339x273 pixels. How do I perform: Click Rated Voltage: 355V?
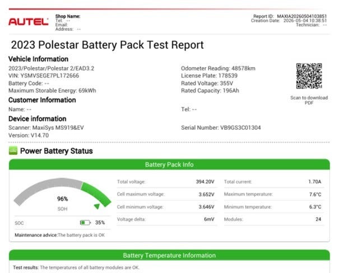tap(207, 83)
